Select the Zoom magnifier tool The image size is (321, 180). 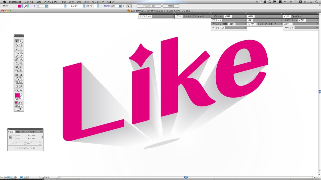(x=21, y=90)
